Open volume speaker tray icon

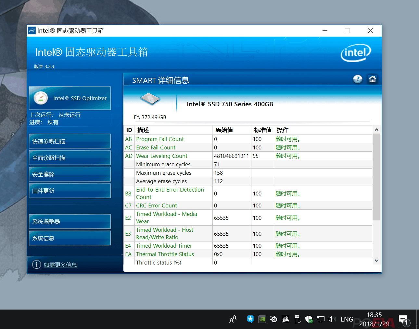(x=332, y=319)
